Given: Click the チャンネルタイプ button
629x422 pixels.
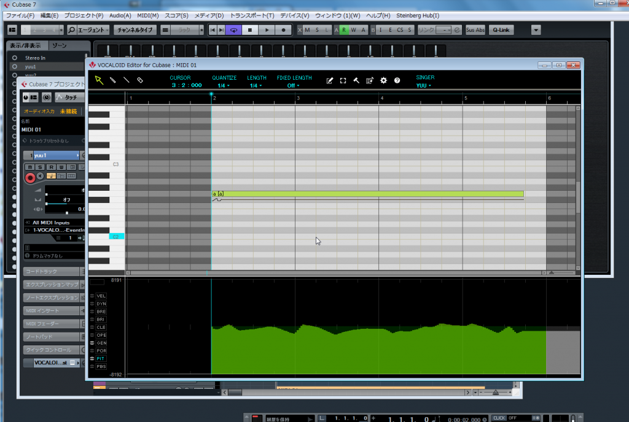Looking at the screenshot, I should pyautogui.click(x=135, y=30).
